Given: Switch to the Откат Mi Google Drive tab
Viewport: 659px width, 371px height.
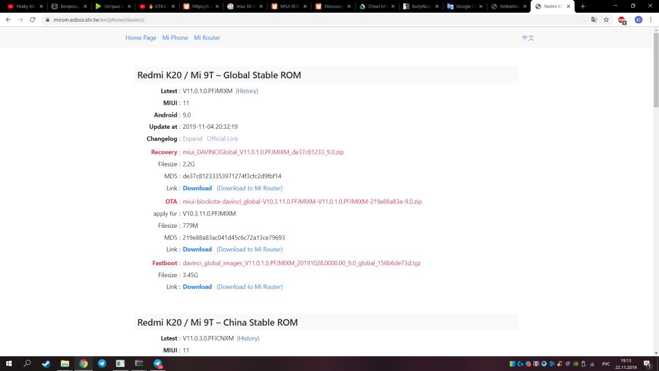Looking at the screenshot, I should (376, 6).
